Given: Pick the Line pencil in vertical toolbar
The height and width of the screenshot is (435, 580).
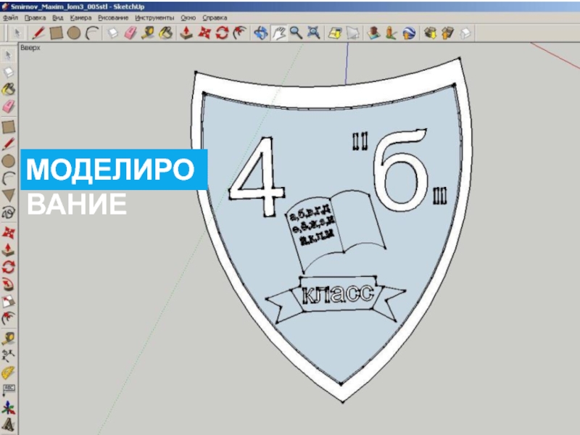Looking at the screenshot, I should coord(9,144).
